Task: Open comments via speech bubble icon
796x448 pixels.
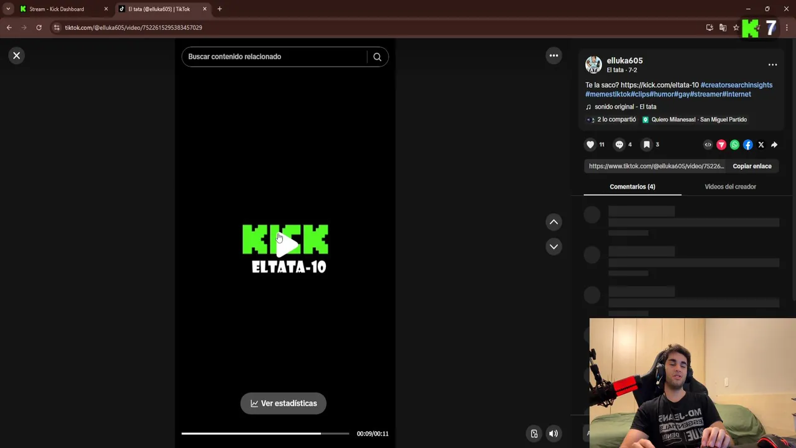Action: coord(619,144)
